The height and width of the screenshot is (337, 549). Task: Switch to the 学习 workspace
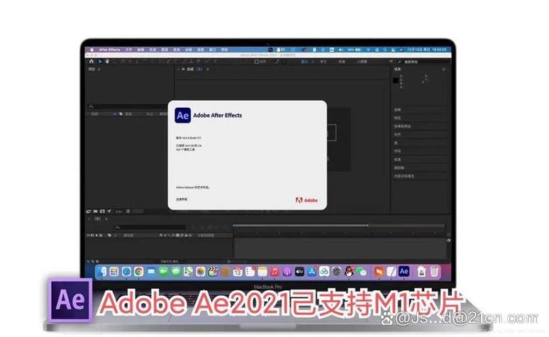pyautogui.click(x=323, y=62)
